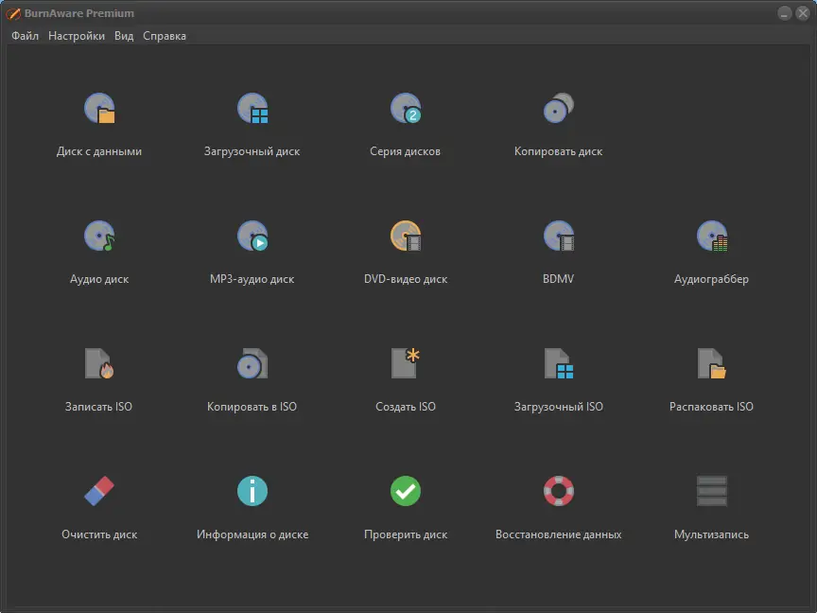Screen dimensions: 817x613
Task: Open the Диск с данными disc icon
Action: coord(99,109)
